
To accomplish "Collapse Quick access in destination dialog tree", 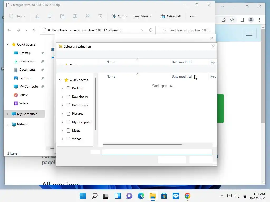I will click(x=60, y=80).
